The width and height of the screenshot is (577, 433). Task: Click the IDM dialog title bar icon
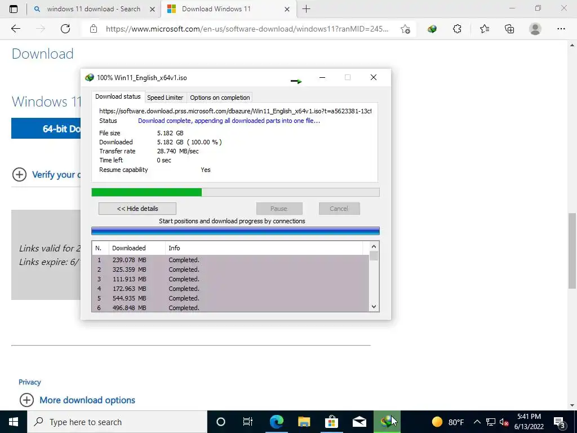click(x=90, y=78)
